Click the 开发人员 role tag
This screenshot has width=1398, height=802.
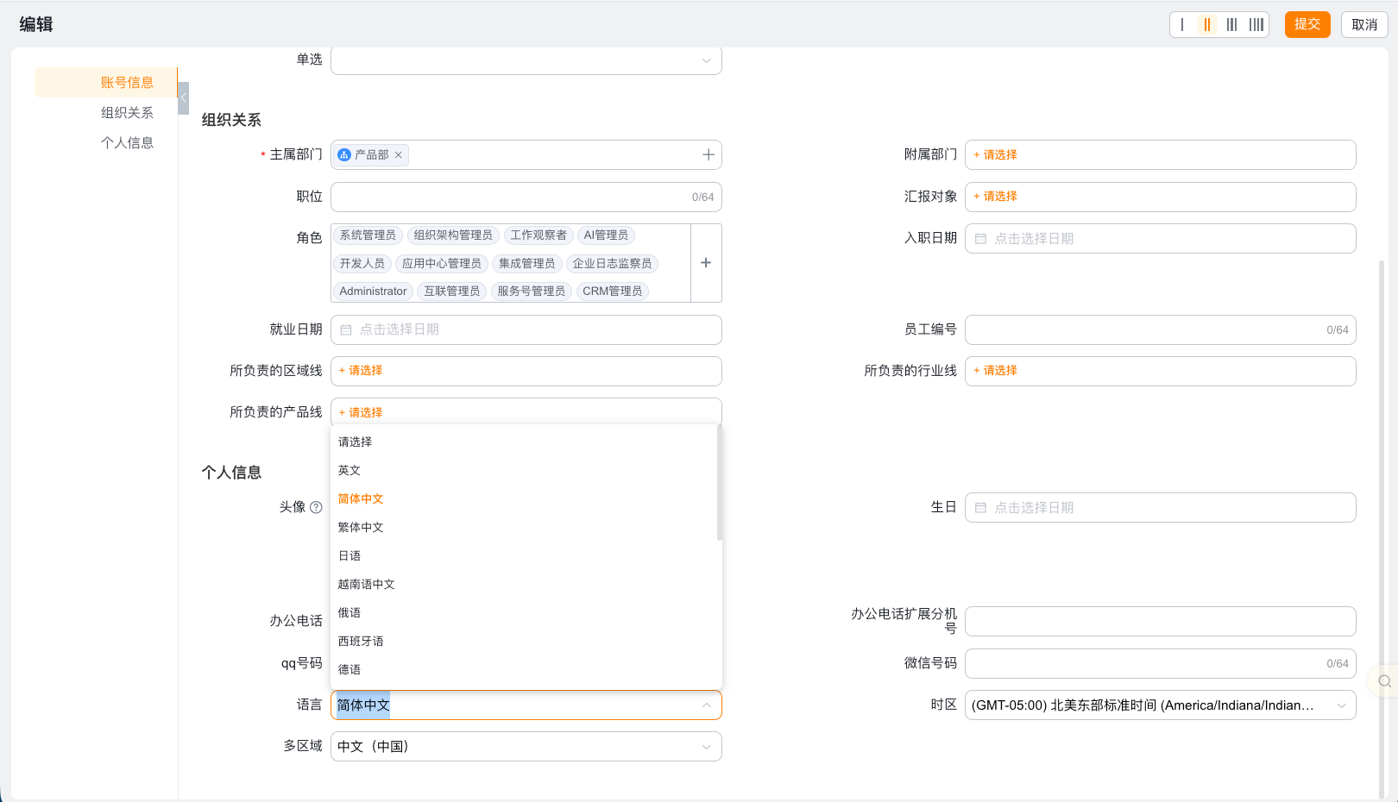362,264
